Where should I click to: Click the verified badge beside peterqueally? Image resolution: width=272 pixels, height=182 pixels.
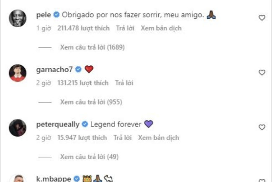[x=85, y=124]
